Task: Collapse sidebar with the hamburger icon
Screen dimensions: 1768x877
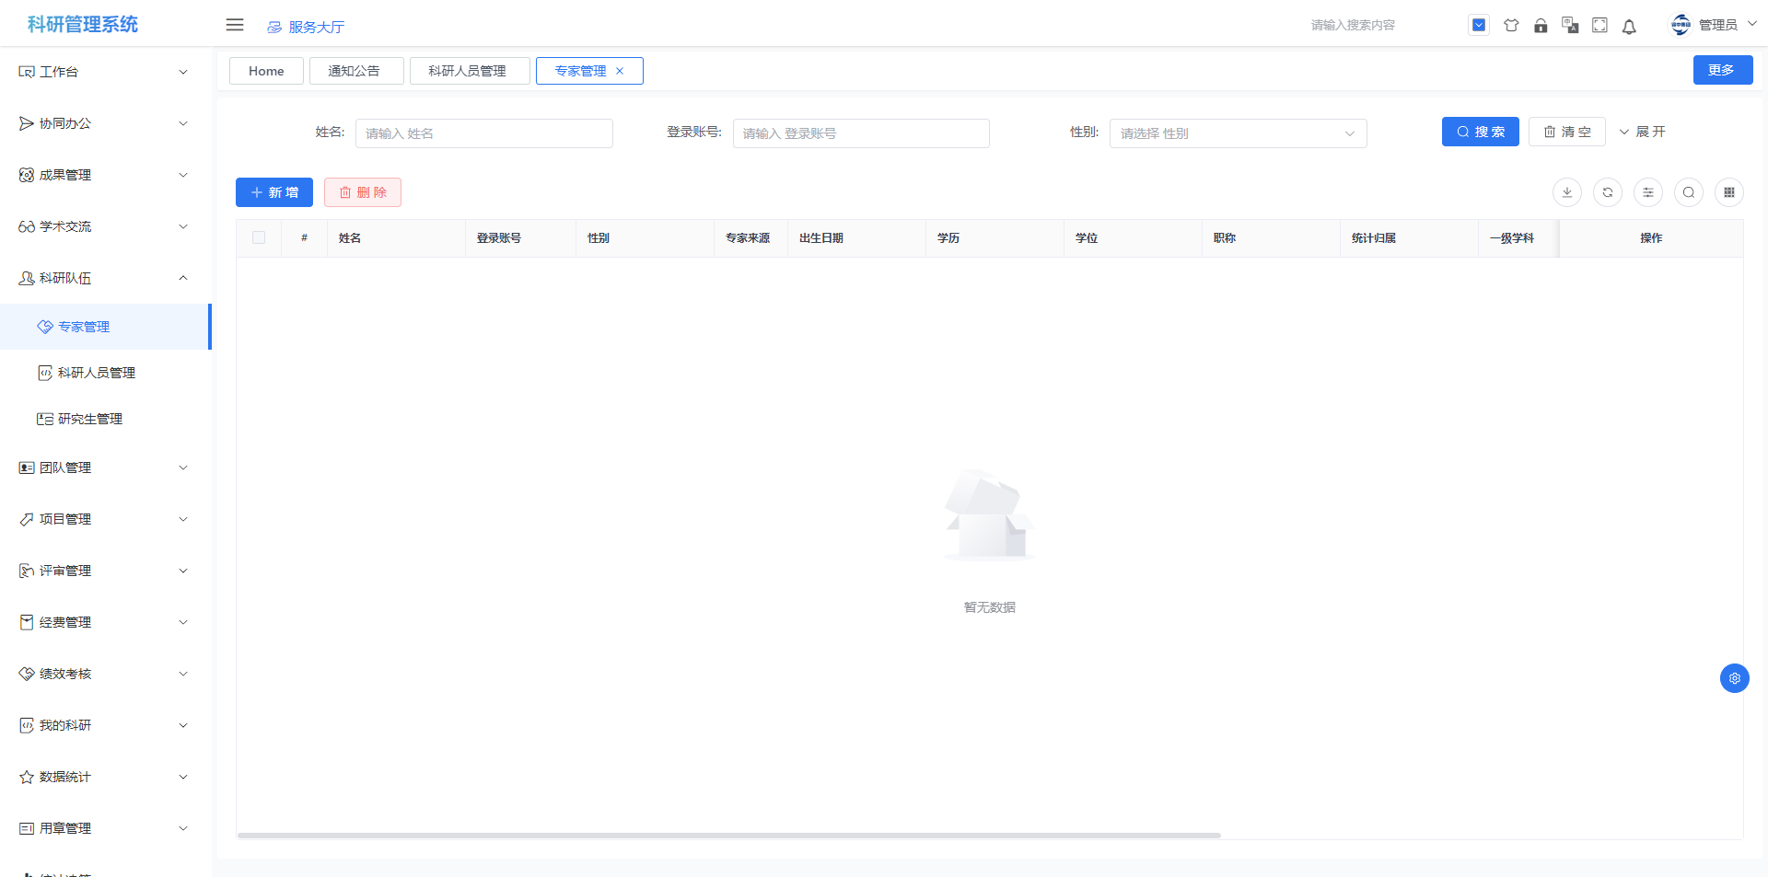Action: (235, 25)
